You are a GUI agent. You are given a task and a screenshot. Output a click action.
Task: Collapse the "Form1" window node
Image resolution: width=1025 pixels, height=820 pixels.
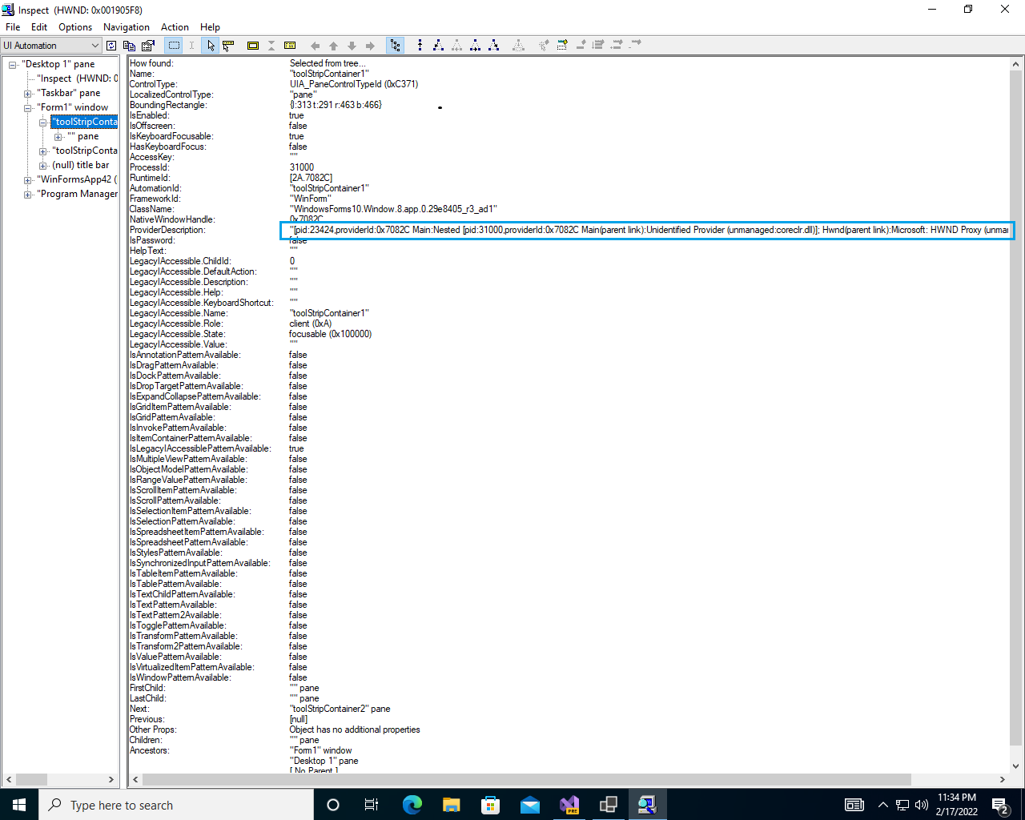point(28,108)
